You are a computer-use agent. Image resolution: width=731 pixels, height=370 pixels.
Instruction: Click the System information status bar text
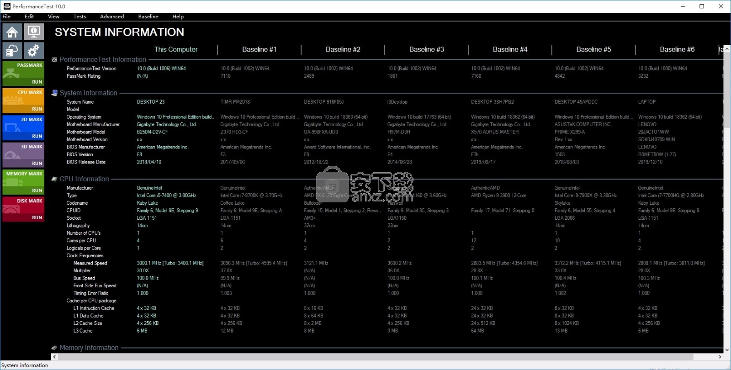pos(25,365)
